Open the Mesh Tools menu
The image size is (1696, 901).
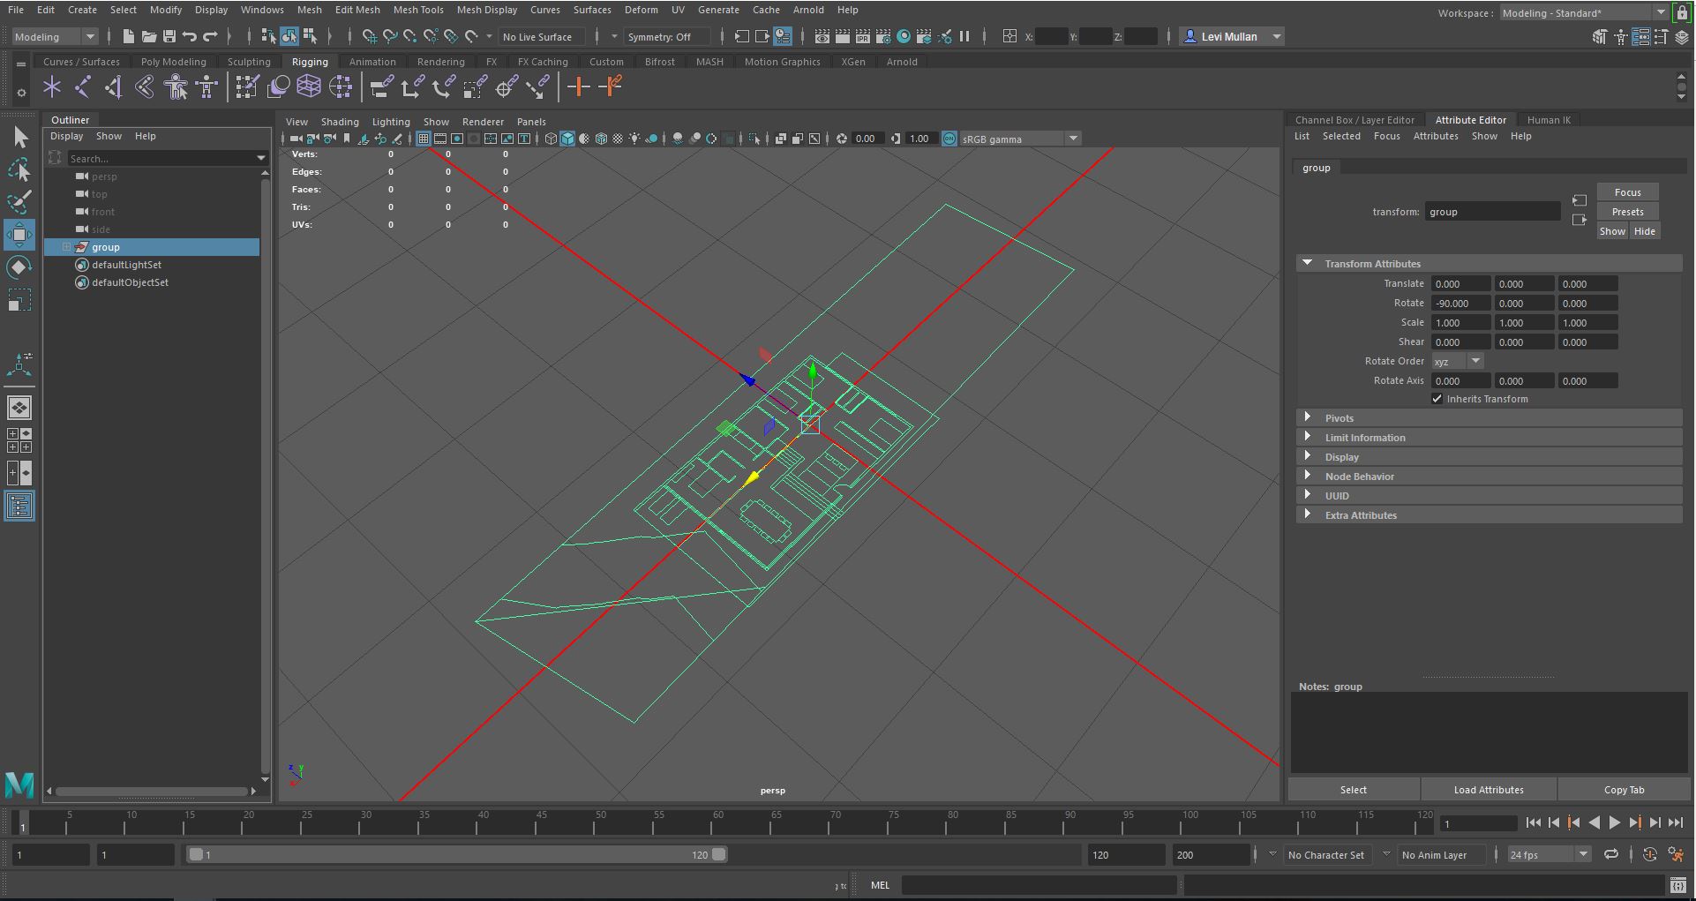click(418, 10)
